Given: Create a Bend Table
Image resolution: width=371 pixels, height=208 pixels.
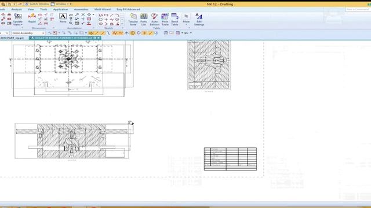Looking at the screenshot, I should (x=174, y=19).
